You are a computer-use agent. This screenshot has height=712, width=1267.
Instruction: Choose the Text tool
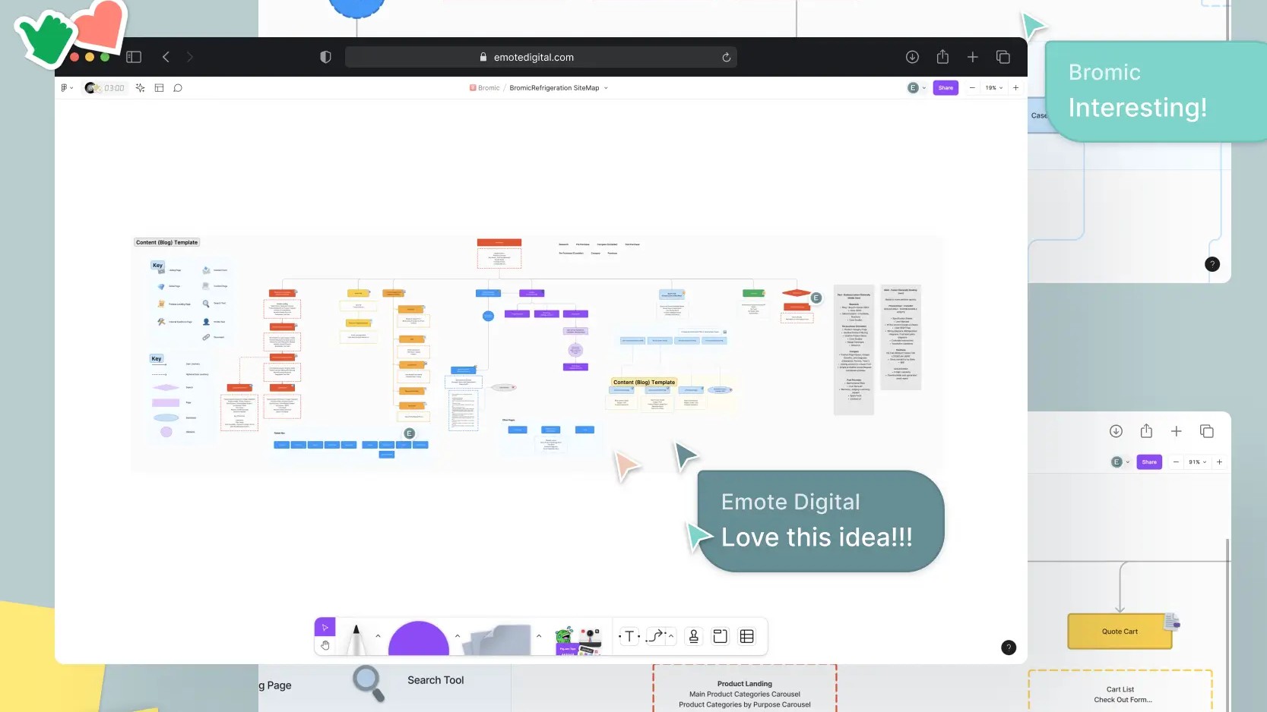[x=629, y=637]
